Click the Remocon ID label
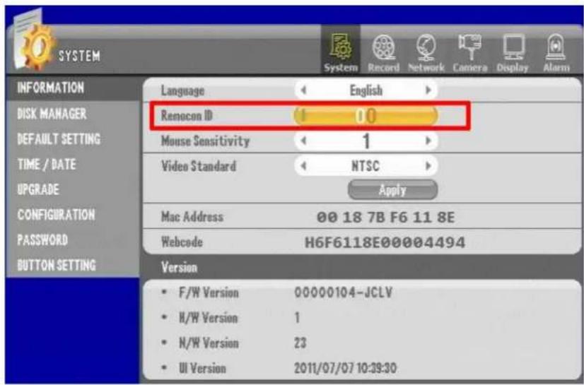Viewport: 584px width, 385px height. click(x=187, y=116)
